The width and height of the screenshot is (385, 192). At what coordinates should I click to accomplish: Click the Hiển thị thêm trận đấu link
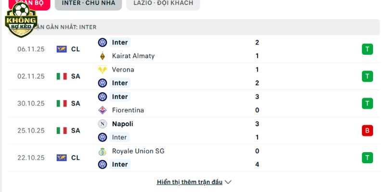(190, 182)
